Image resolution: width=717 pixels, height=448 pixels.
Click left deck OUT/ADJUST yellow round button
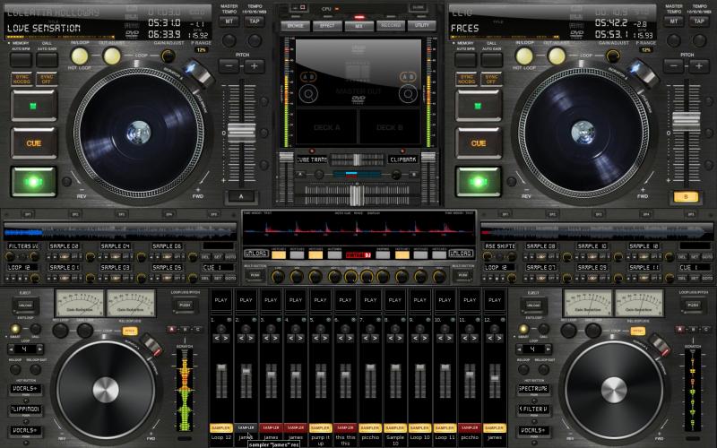pos(111,56)
